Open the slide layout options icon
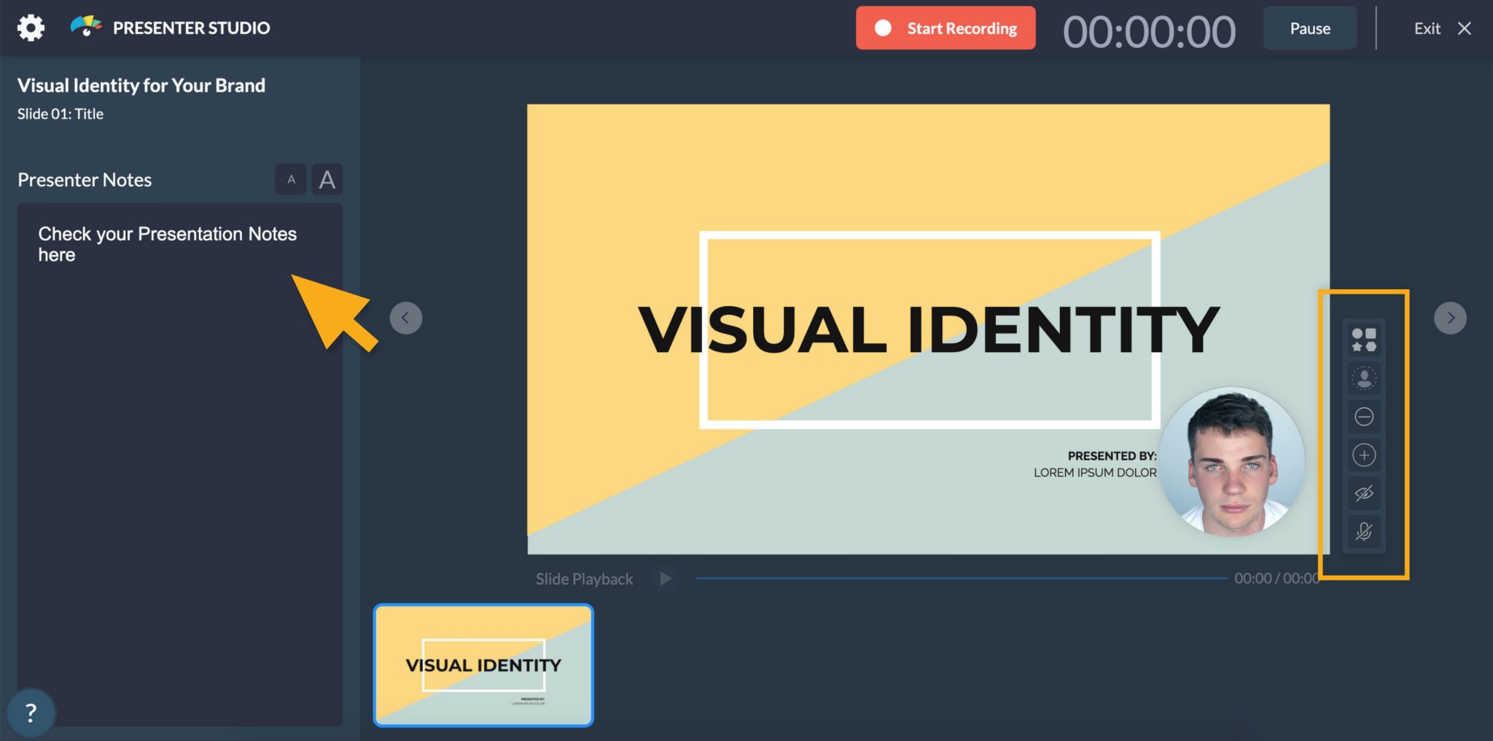Viewport: 1493px width, 741px height. [1363, 340]
